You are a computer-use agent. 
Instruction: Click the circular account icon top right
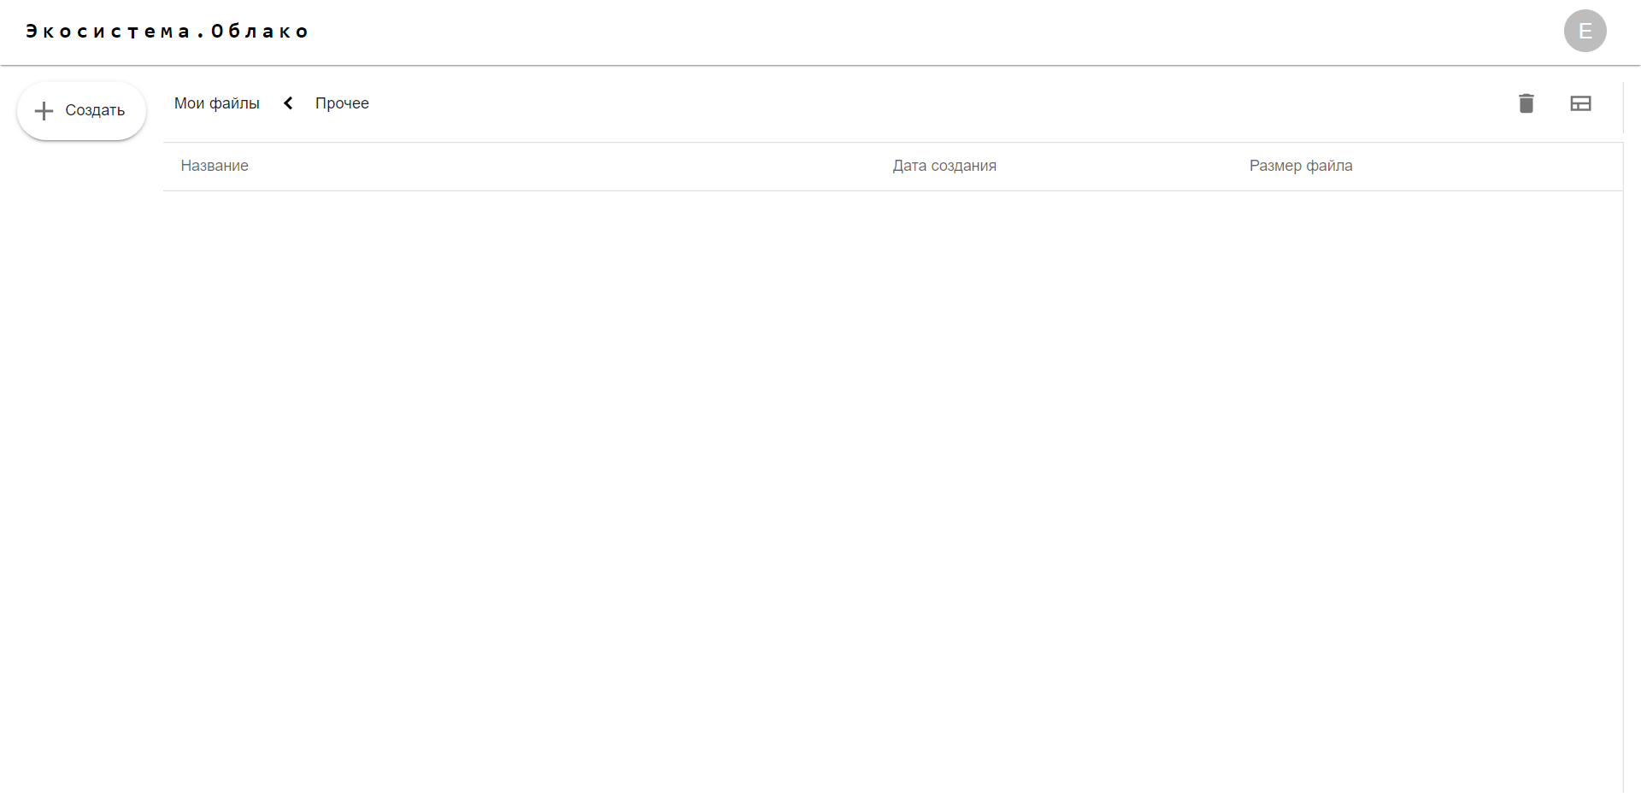point(1585,31)
